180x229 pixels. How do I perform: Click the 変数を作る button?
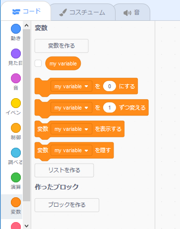(x=61, y=46)
